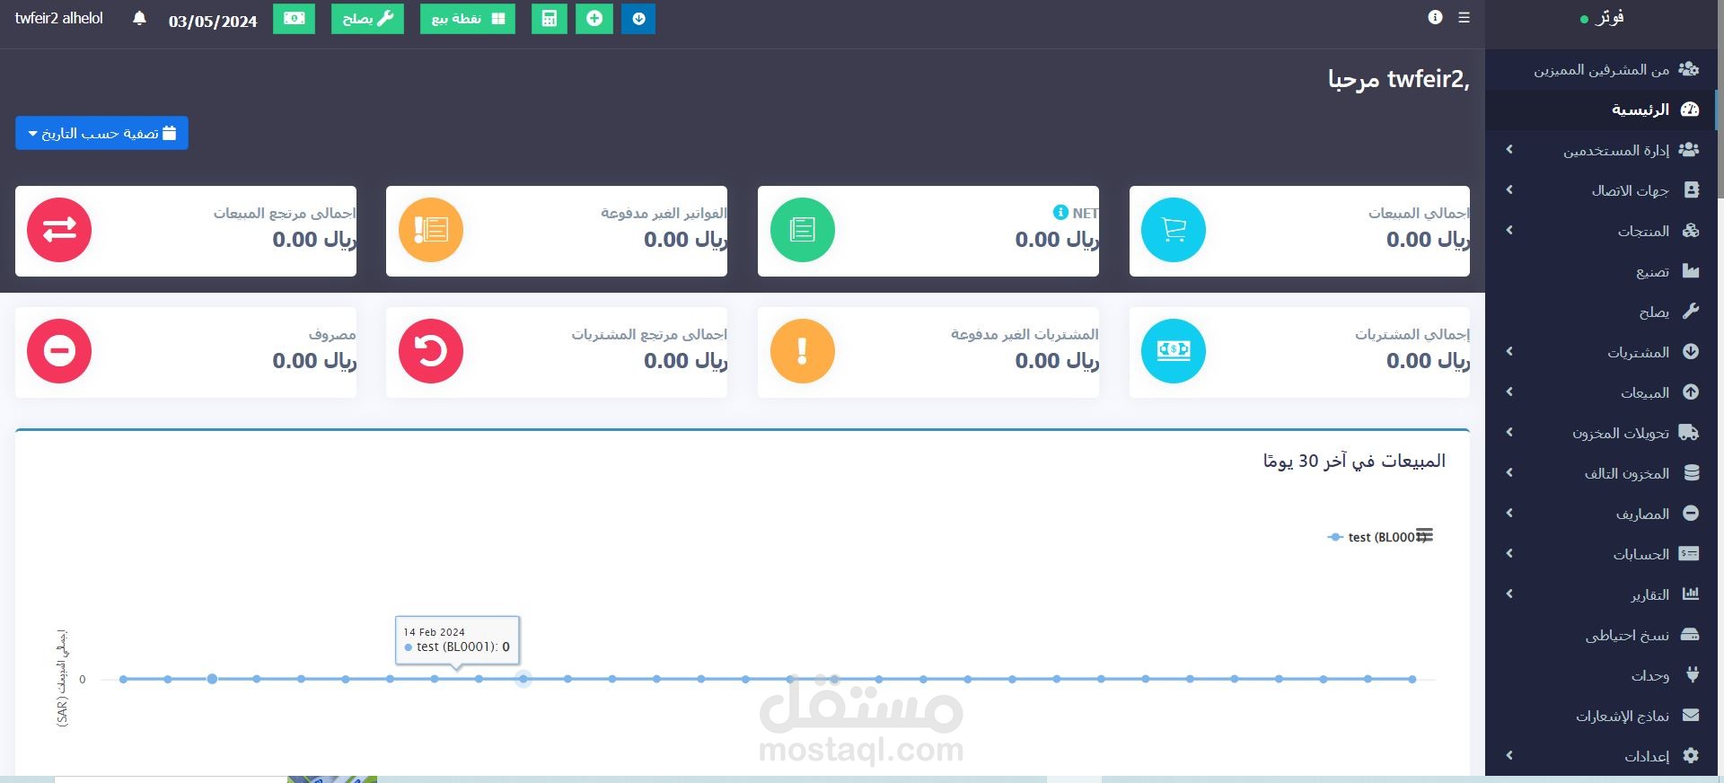1724x783 pixels.
Task: Click the المبيعات في آخر 30 يومًا chart title
Action: 1354,461
